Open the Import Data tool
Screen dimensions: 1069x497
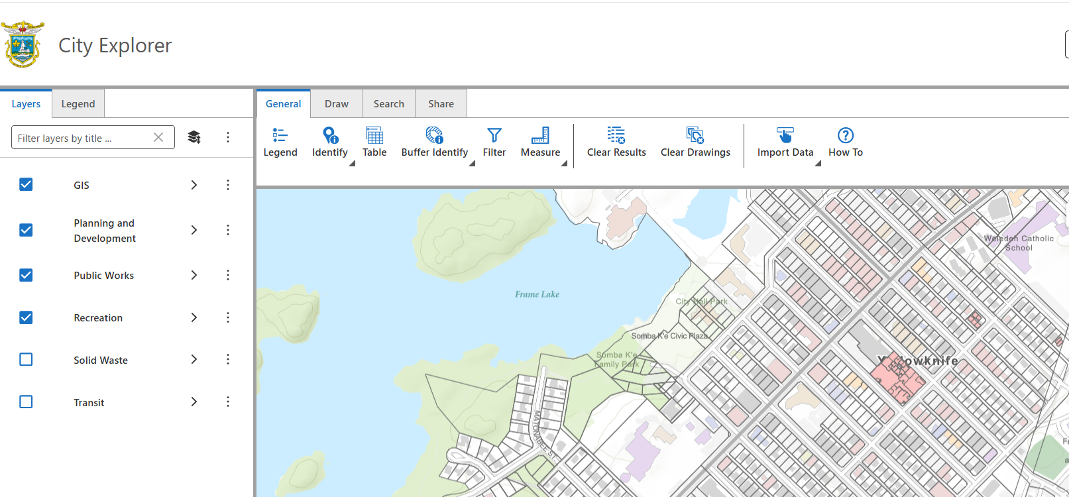[785, 142]
